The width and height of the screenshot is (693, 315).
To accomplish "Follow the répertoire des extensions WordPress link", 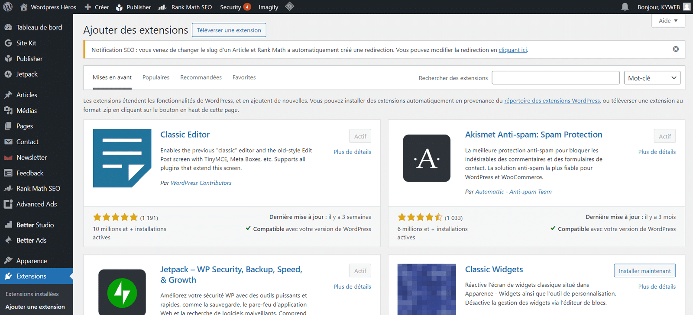I will [x=552, y=101].
